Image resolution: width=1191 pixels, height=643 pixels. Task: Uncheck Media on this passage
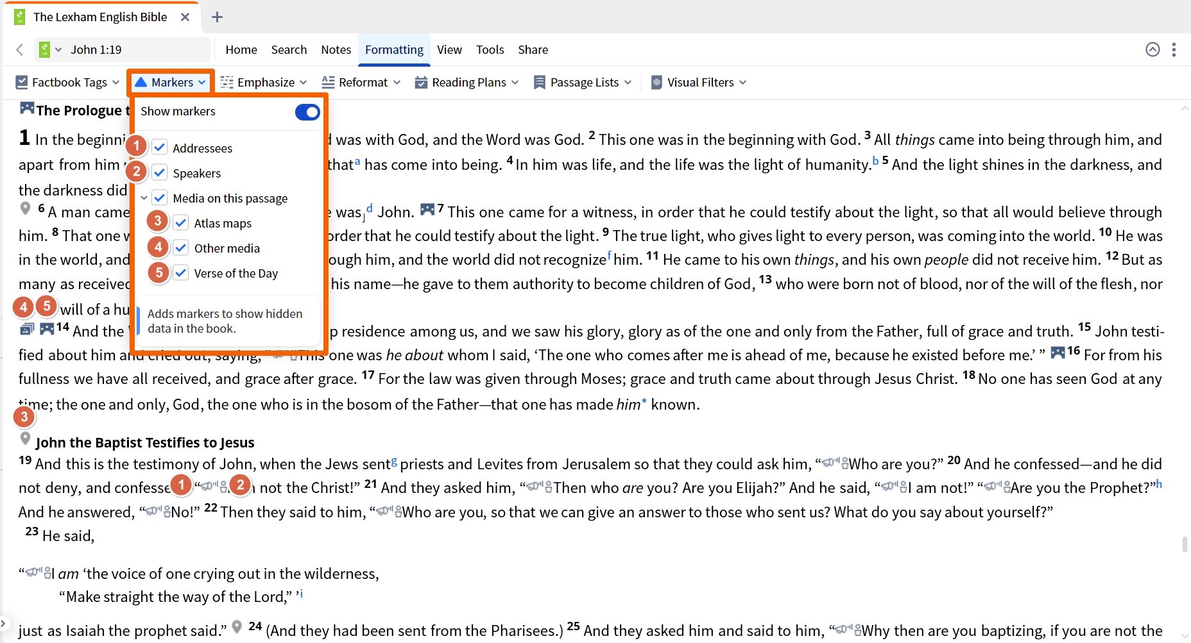tap(160, 197)
